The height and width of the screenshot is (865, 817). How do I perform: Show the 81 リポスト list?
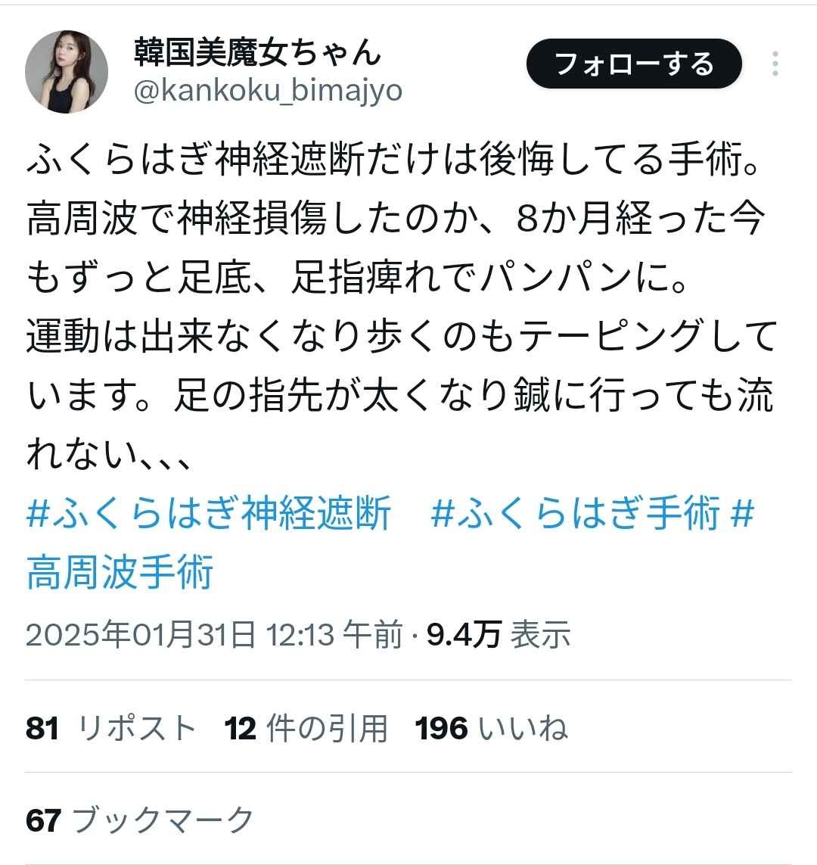[x=110, y=727]
